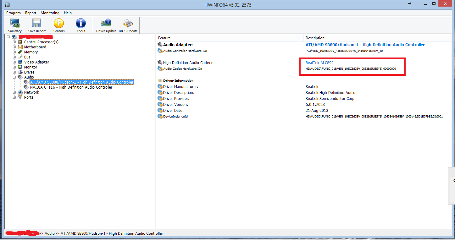Click the Audio speaker icon in tree
Image resolution: width=455 pixels, height=241 pixels.
coord(20,77)
